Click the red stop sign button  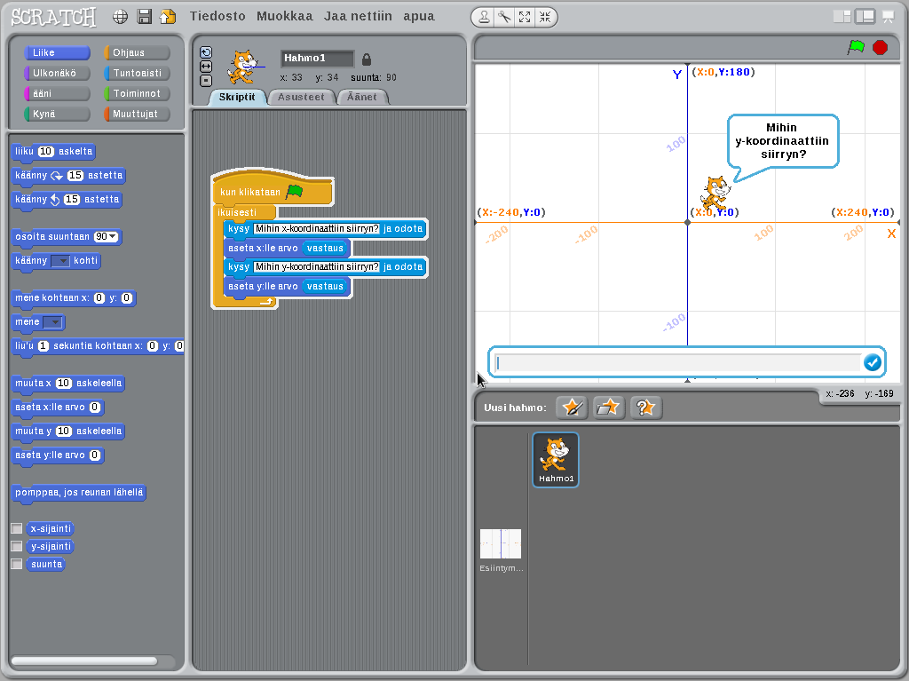880,48
